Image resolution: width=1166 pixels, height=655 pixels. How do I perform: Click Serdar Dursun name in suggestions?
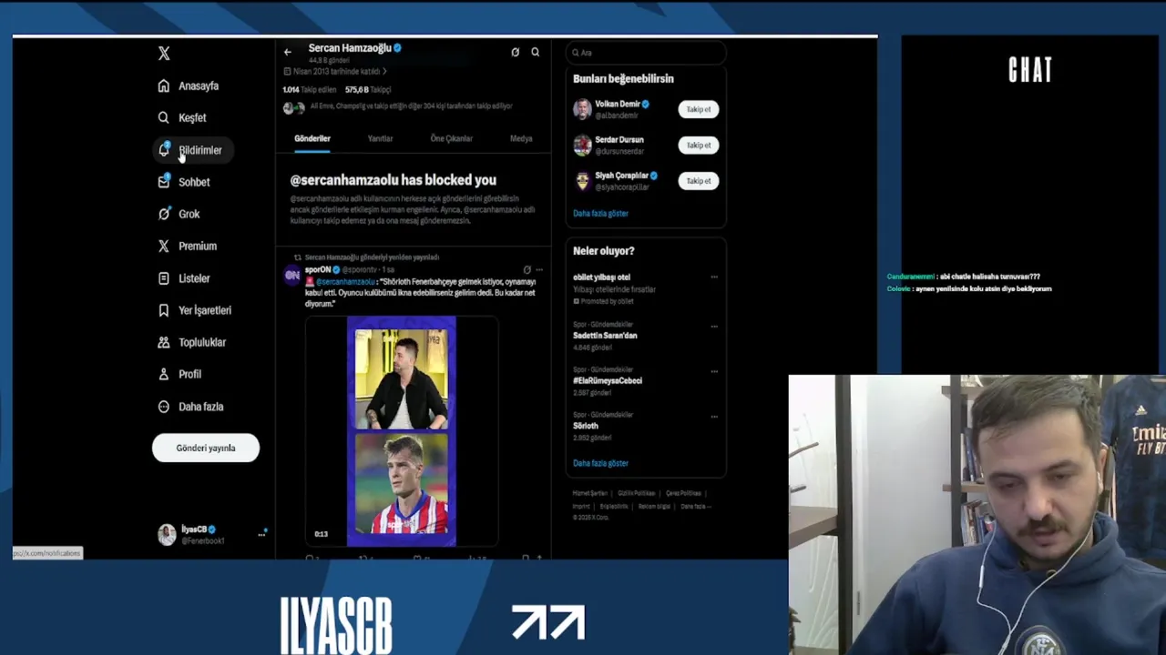point(619,139)
